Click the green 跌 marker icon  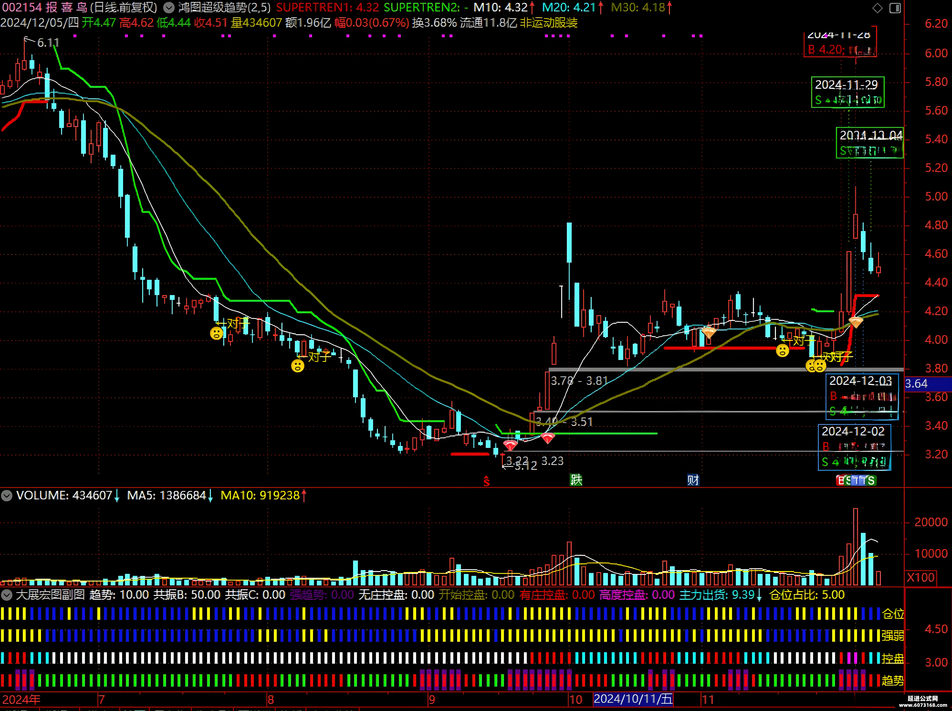click(576, 479)
